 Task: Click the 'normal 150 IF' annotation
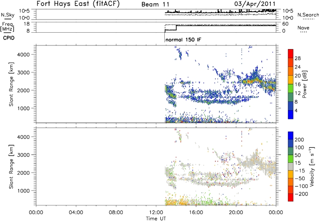point(183,39)
